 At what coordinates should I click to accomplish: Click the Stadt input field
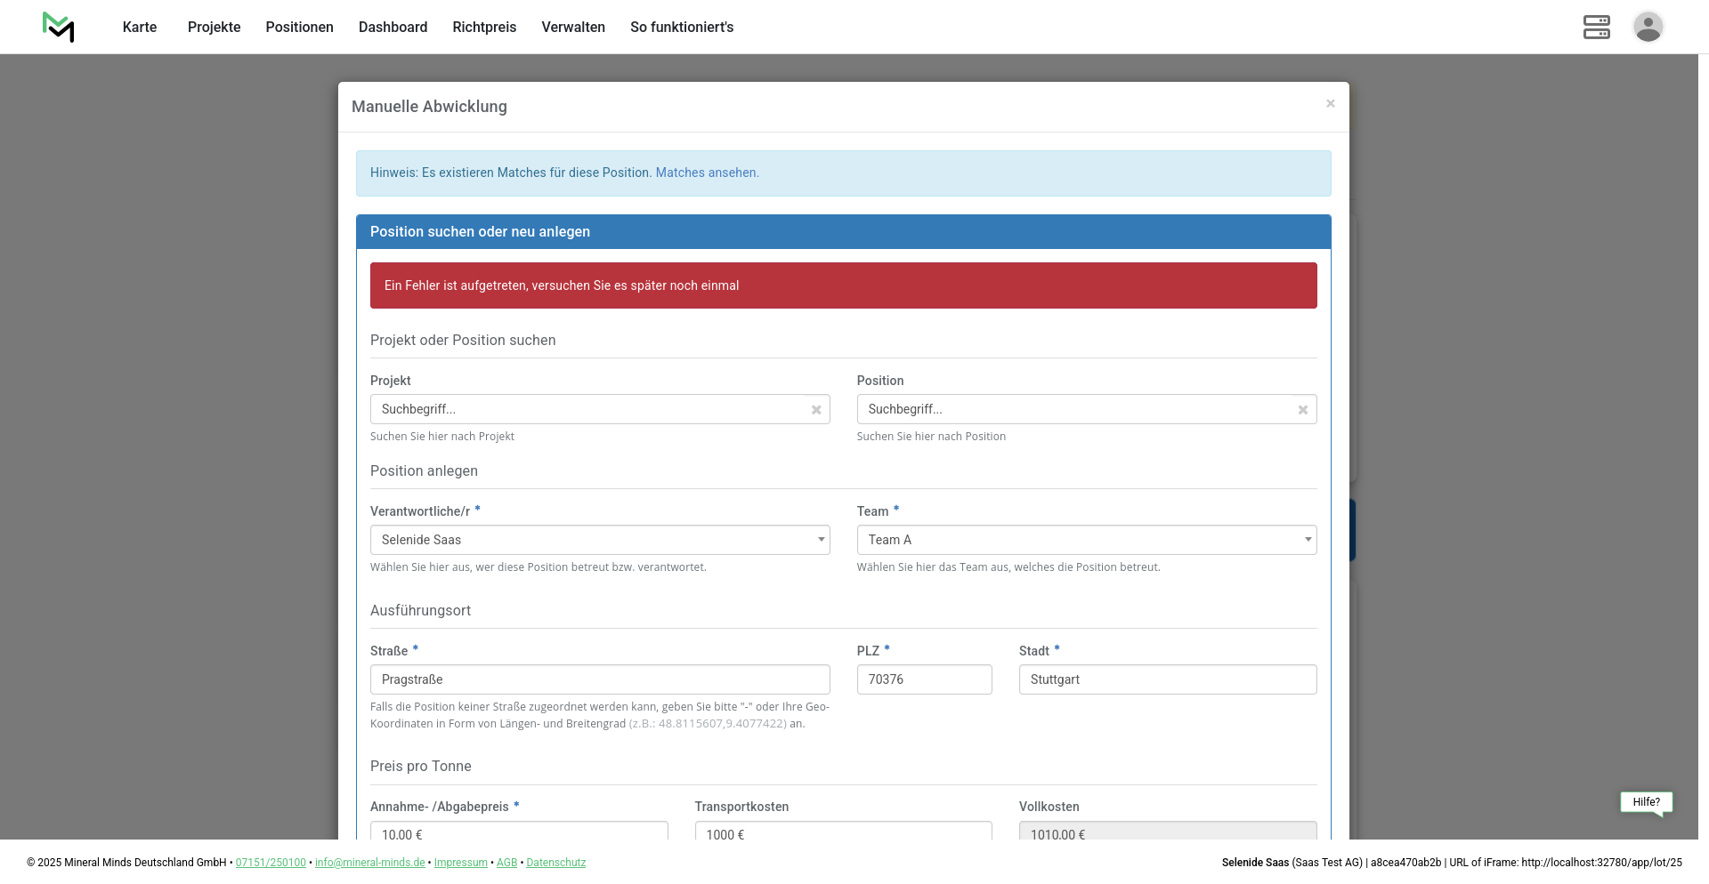pos(1167,679)
